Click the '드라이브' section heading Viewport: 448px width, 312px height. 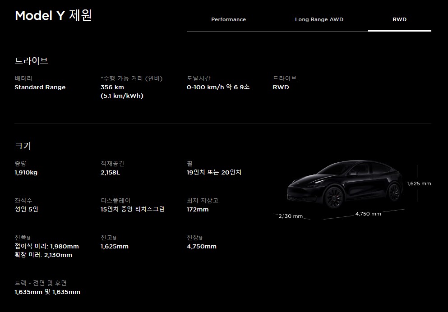pos(32,60)
